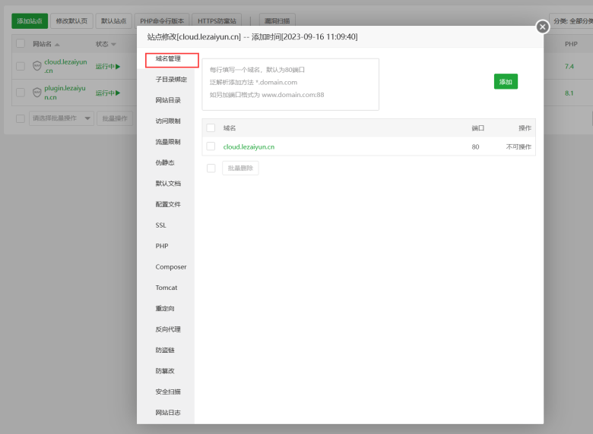This screenshot has width=593, height=434.
Task: Switch to the SSL tab
Action: tap(161, 225)
